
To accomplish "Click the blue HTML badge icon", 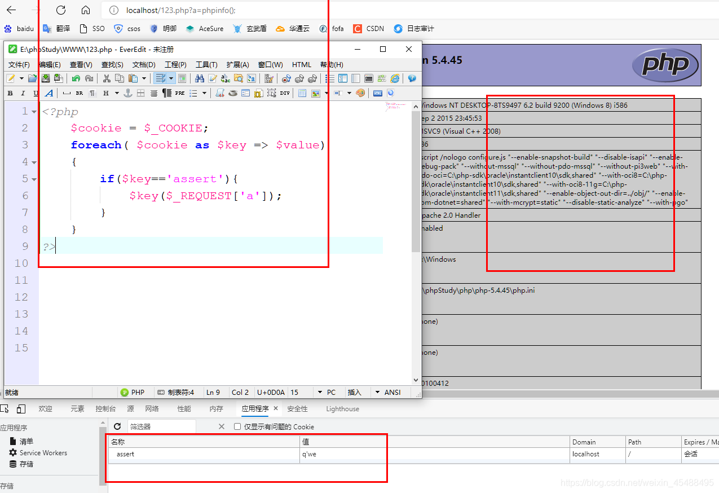I will point(378,93).
